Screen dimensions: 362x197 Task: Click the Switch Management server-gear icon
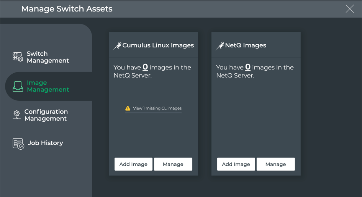pos(18,57)
